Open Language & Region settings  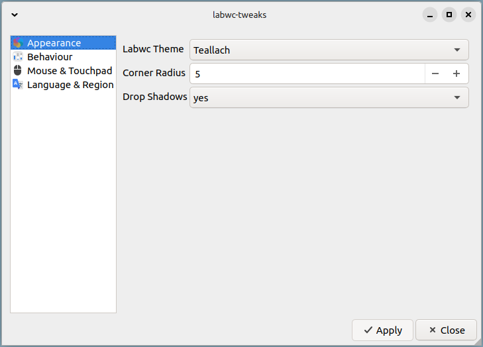70,85
